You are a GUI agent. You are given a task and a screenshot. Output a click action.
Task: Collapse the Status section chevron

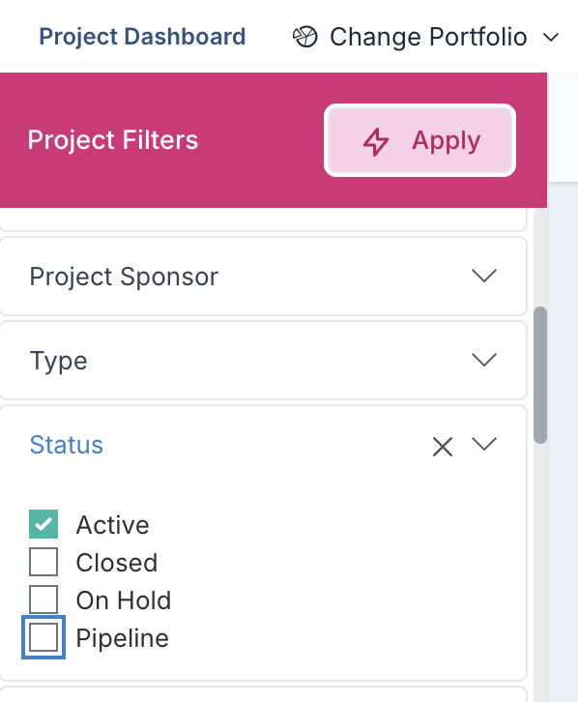click(484, 444)
